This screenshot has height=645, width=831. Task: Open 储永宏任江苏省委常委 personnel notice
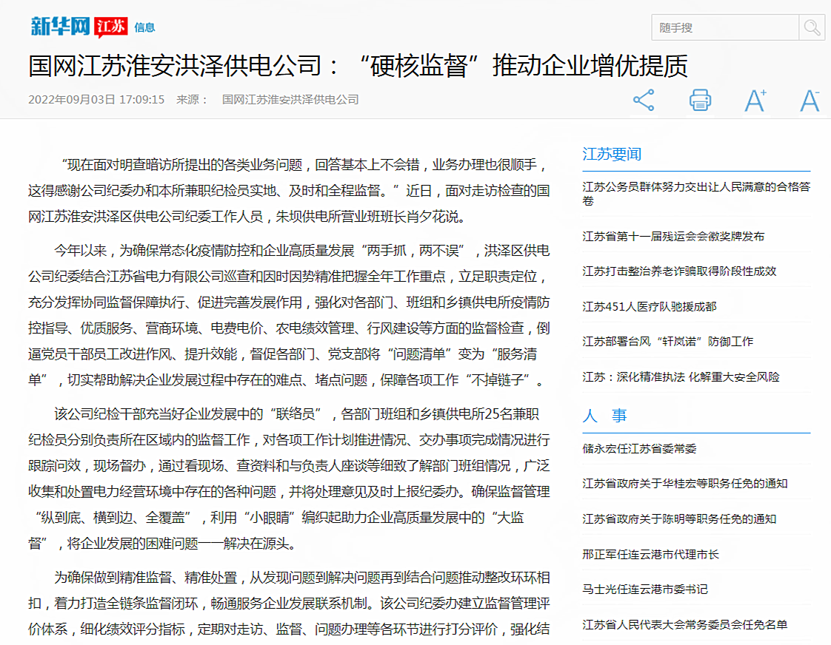click(639, 449)
